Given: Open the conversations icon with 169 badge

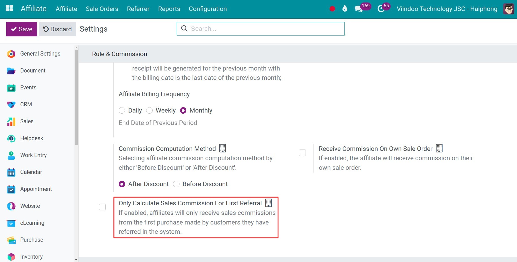Looking at the screenshot, I should tap(359, 9).
